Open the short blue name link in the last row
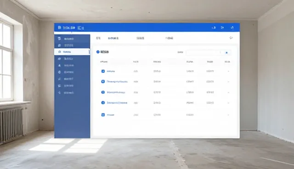 pyautogui.click(x=110, y=115)
